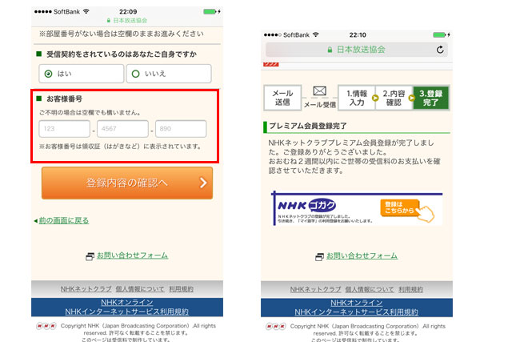This screenshot has width=512, height=342.
Task: Focus the first customer number field 123
Action: (64, 128)
